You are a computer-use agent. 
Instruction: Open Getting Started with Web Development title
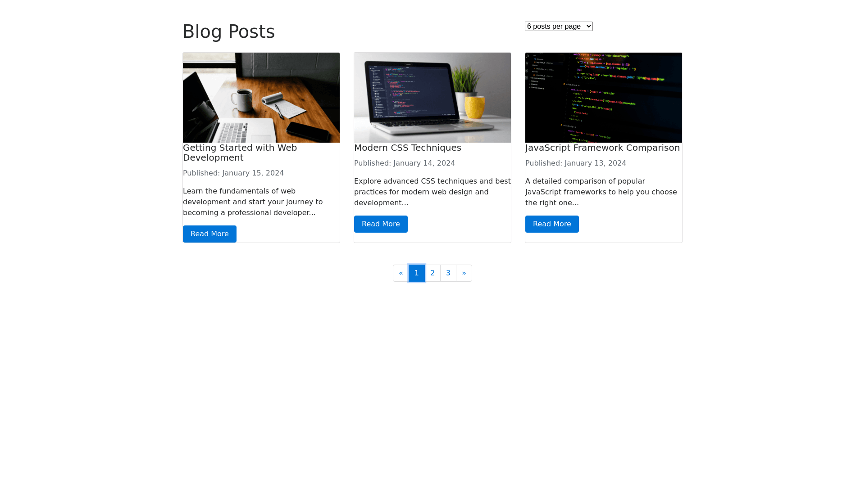pyautogui.click(x=240, y=153)
